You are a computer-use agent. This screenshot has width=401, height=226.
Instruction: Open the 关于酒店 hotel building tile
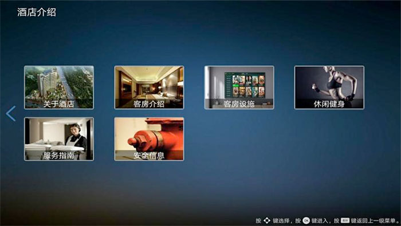(59, 88)
